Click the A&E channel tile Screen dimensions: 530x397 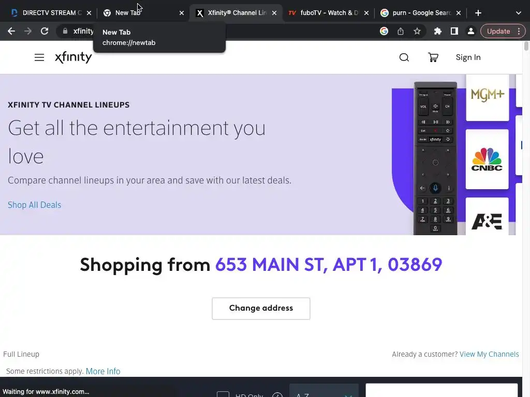click(x=487, y=217)
